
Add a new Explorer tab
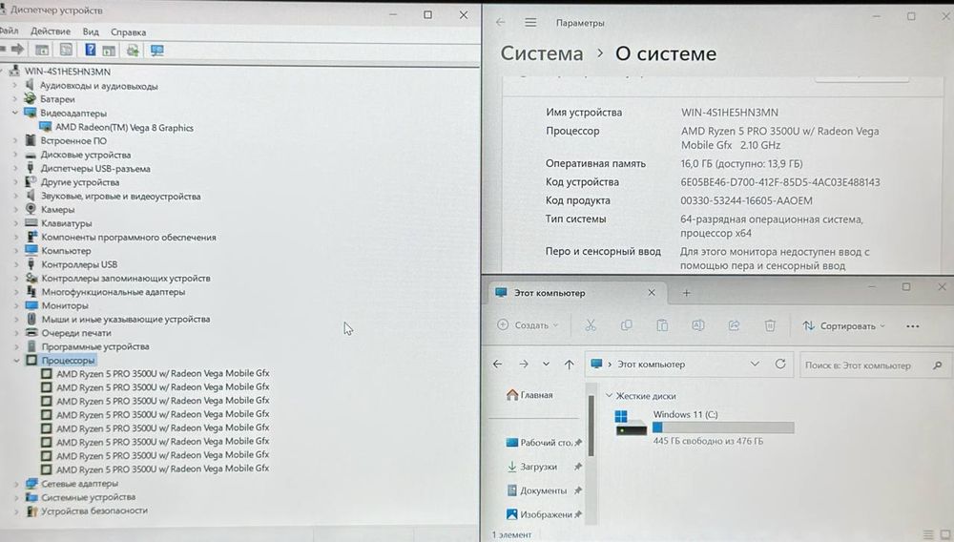point(686,293)
